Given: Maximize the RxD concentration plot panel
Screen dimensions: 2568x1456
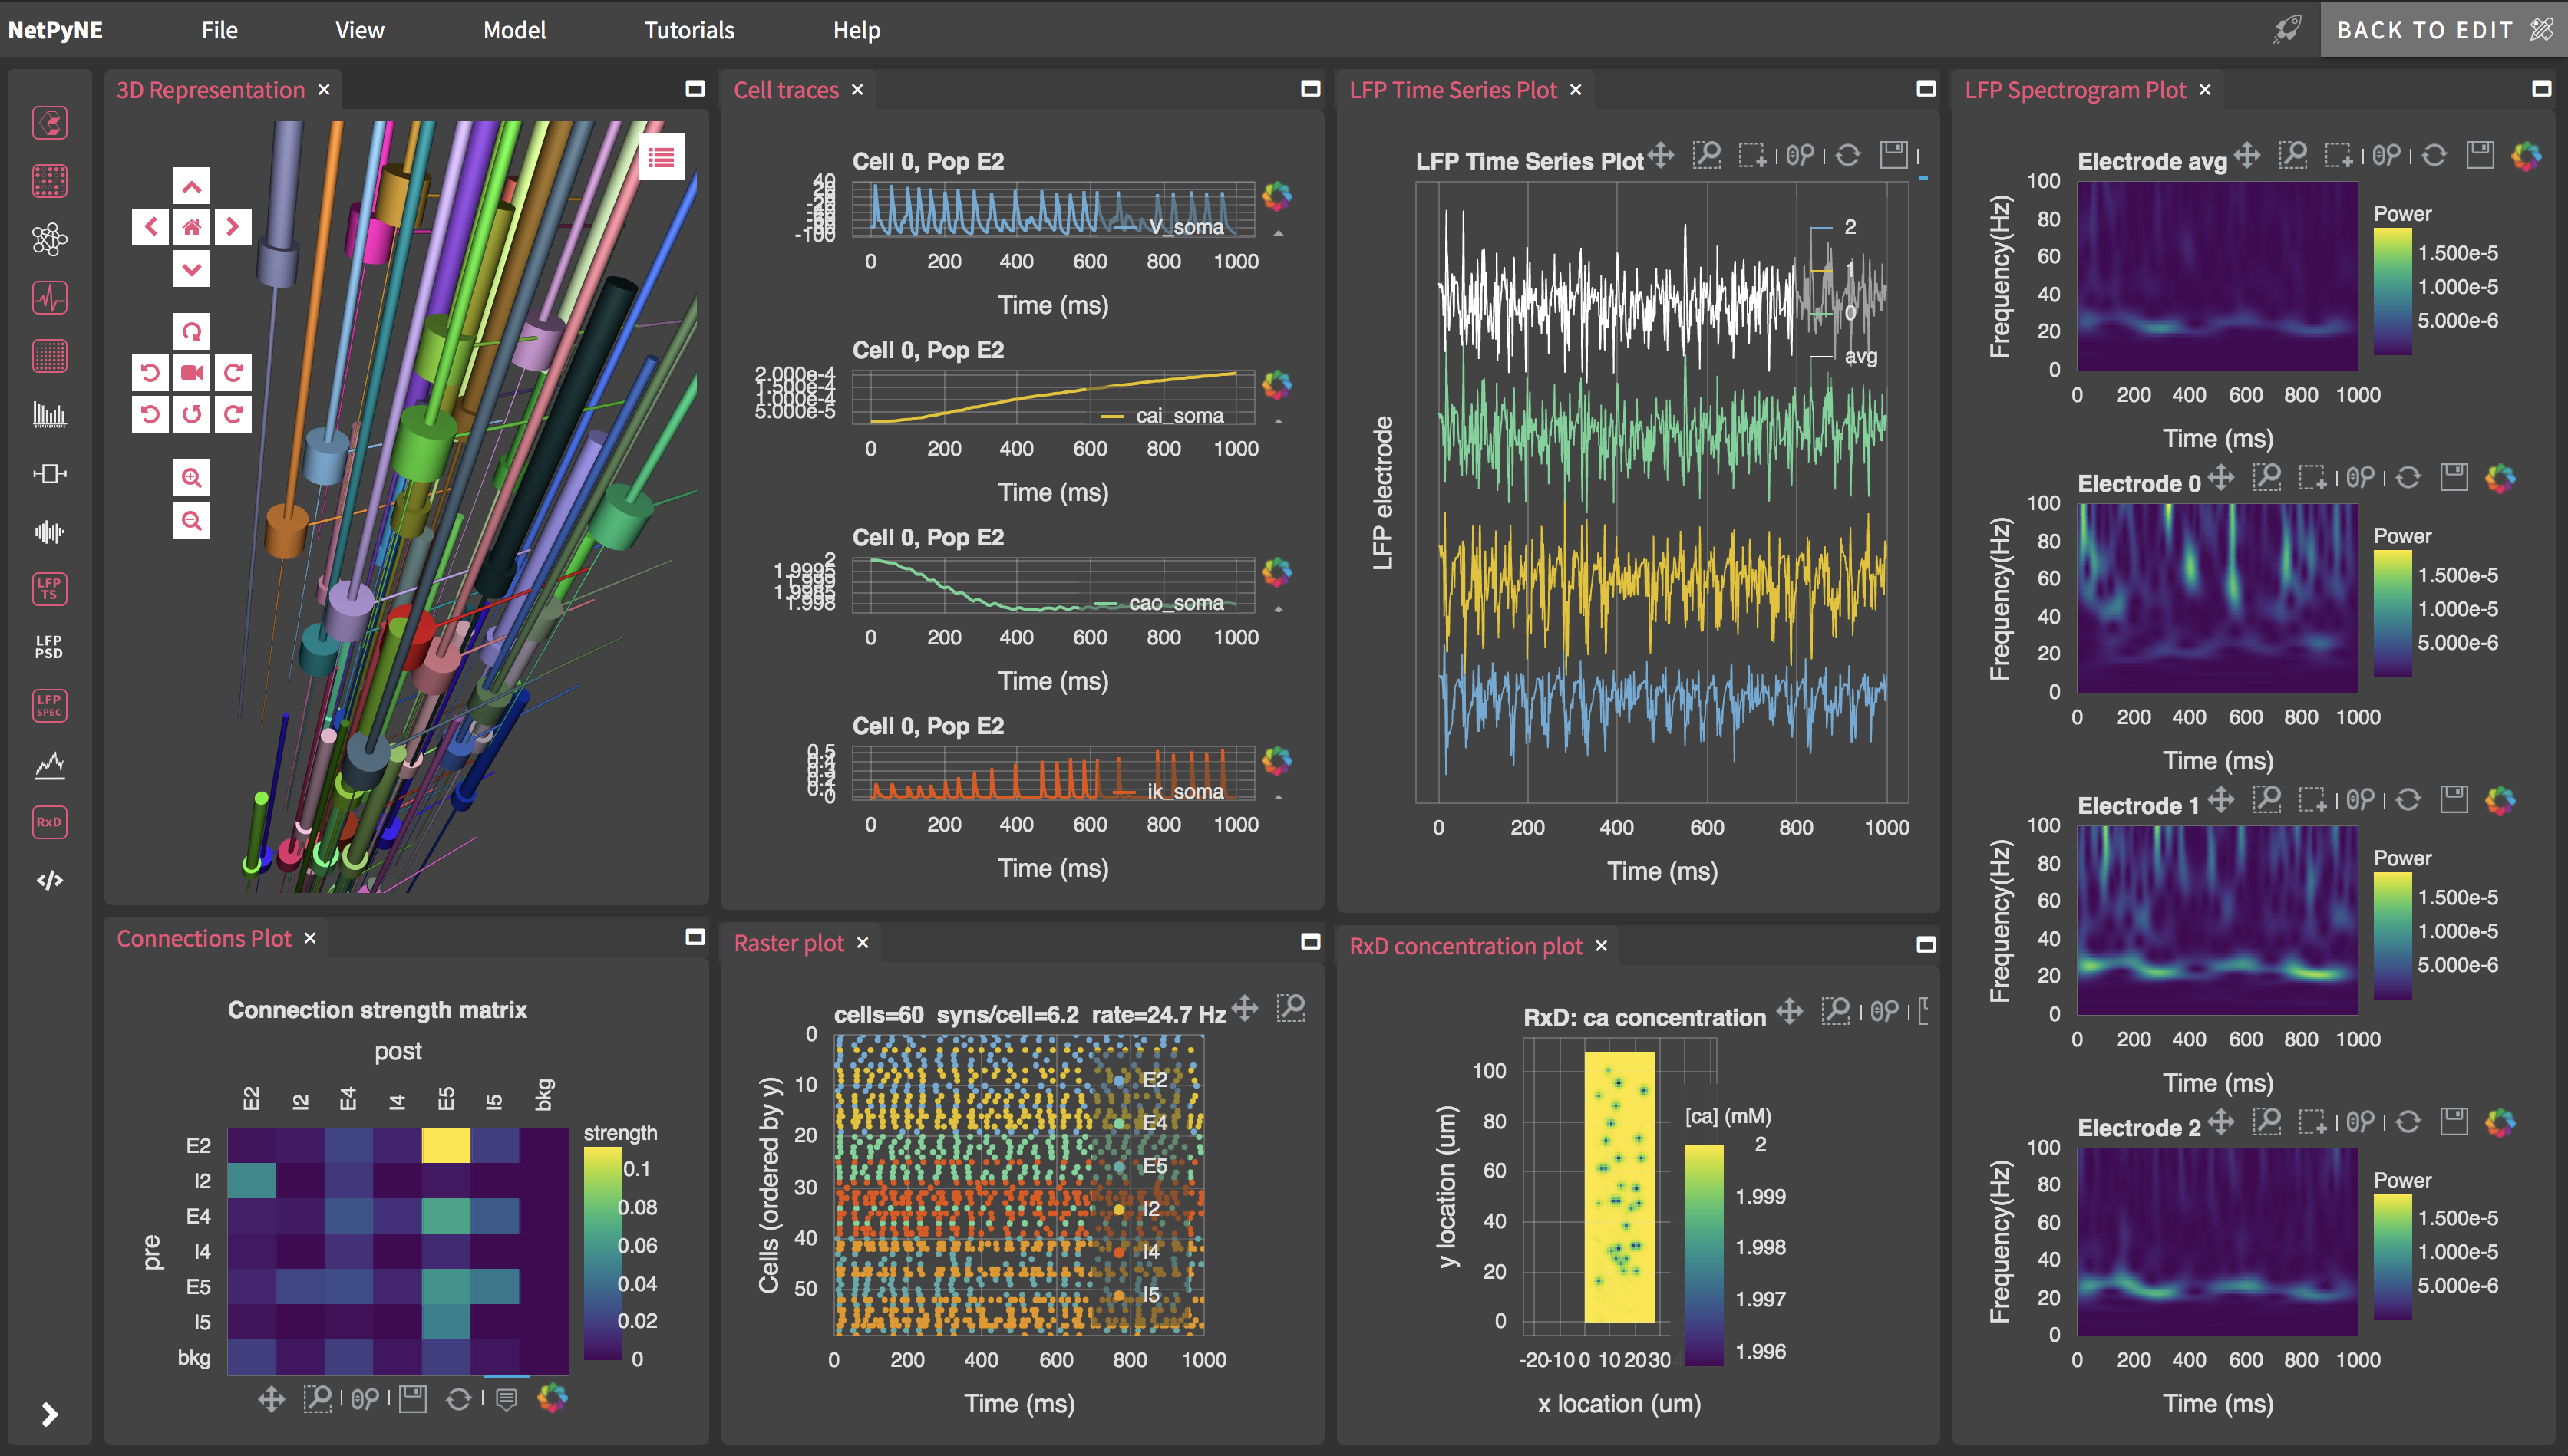Looking at the screenshot, I should click(x=1925, y=945).
